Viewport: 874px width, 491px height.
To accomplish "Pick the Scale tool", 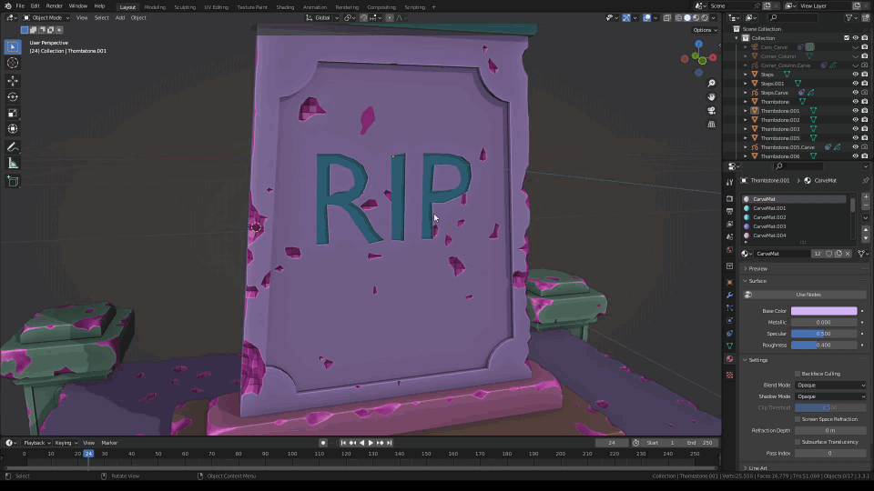I will coord(13,113).
